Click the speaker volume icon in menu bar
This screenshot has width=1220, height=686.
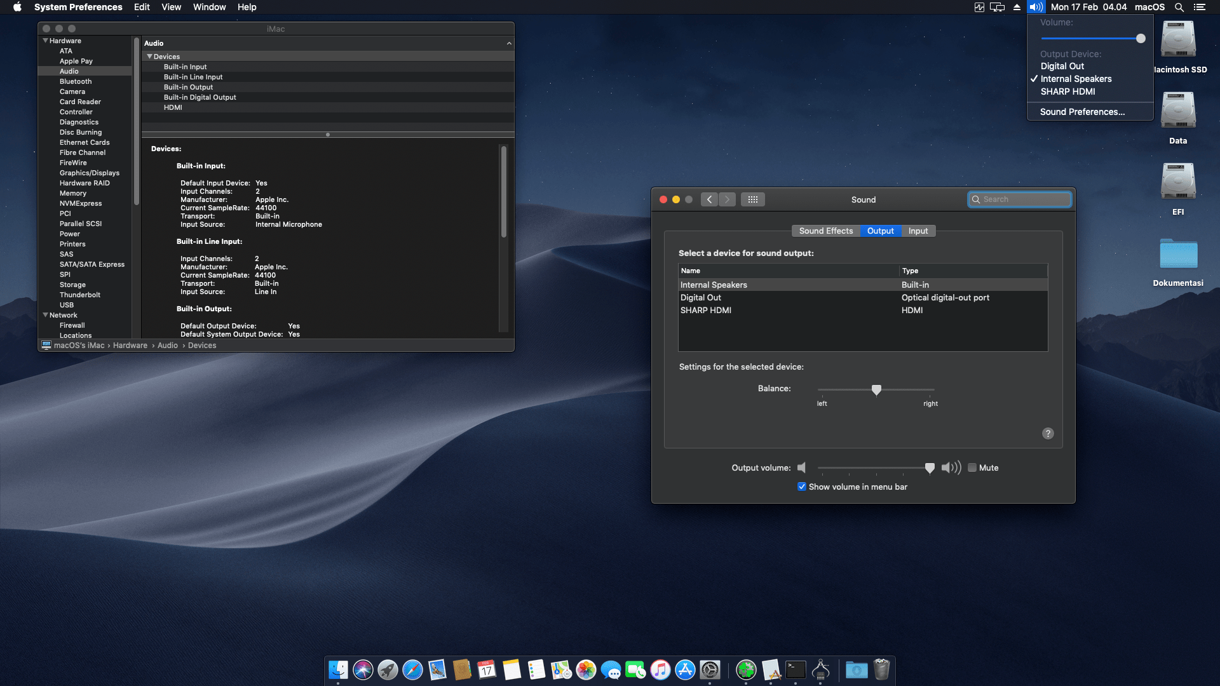[x=1035, y=7]
